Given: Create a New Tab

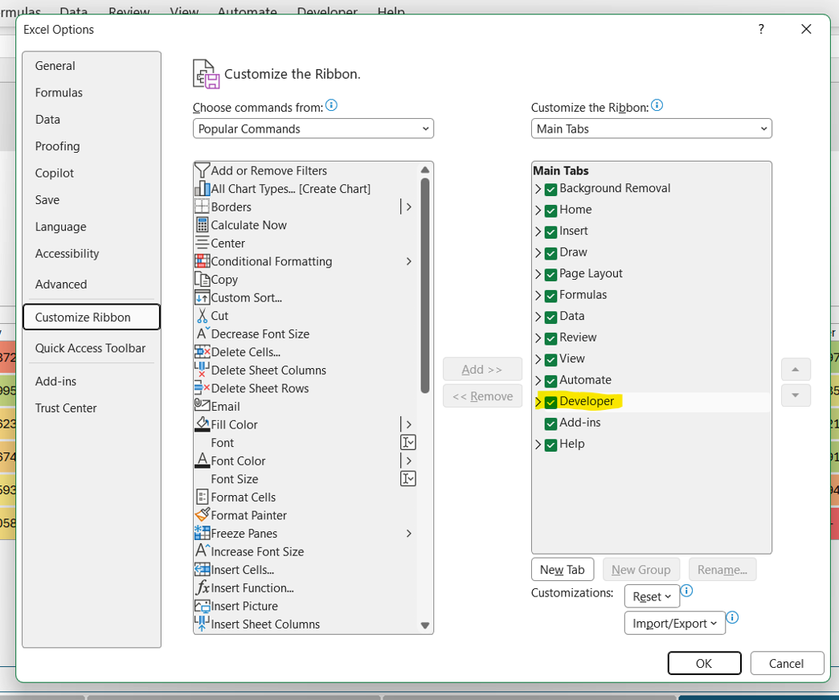Looking at the screenshot, I should [x=563, y=570].
